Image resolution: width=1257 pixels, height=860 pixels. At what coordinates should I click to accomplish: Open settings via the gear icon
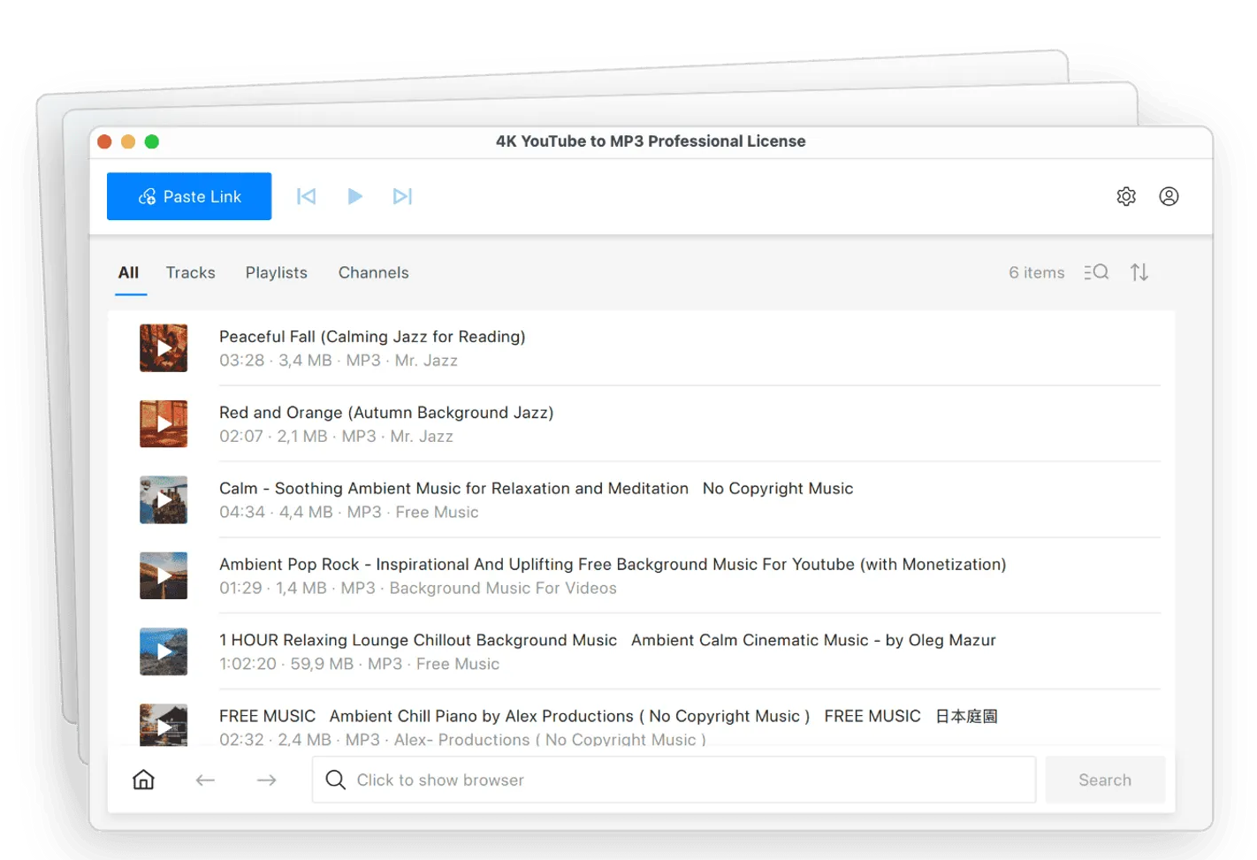[1126, 196]
